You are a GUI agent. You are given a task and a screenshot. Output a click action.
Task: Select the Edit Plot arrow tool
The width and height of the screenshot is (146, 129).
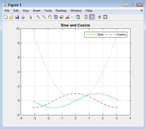(31, 17)
